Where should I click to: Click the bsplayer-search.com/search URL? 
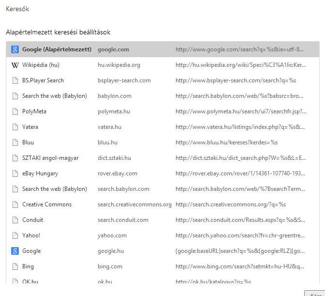tap(236, 80)
